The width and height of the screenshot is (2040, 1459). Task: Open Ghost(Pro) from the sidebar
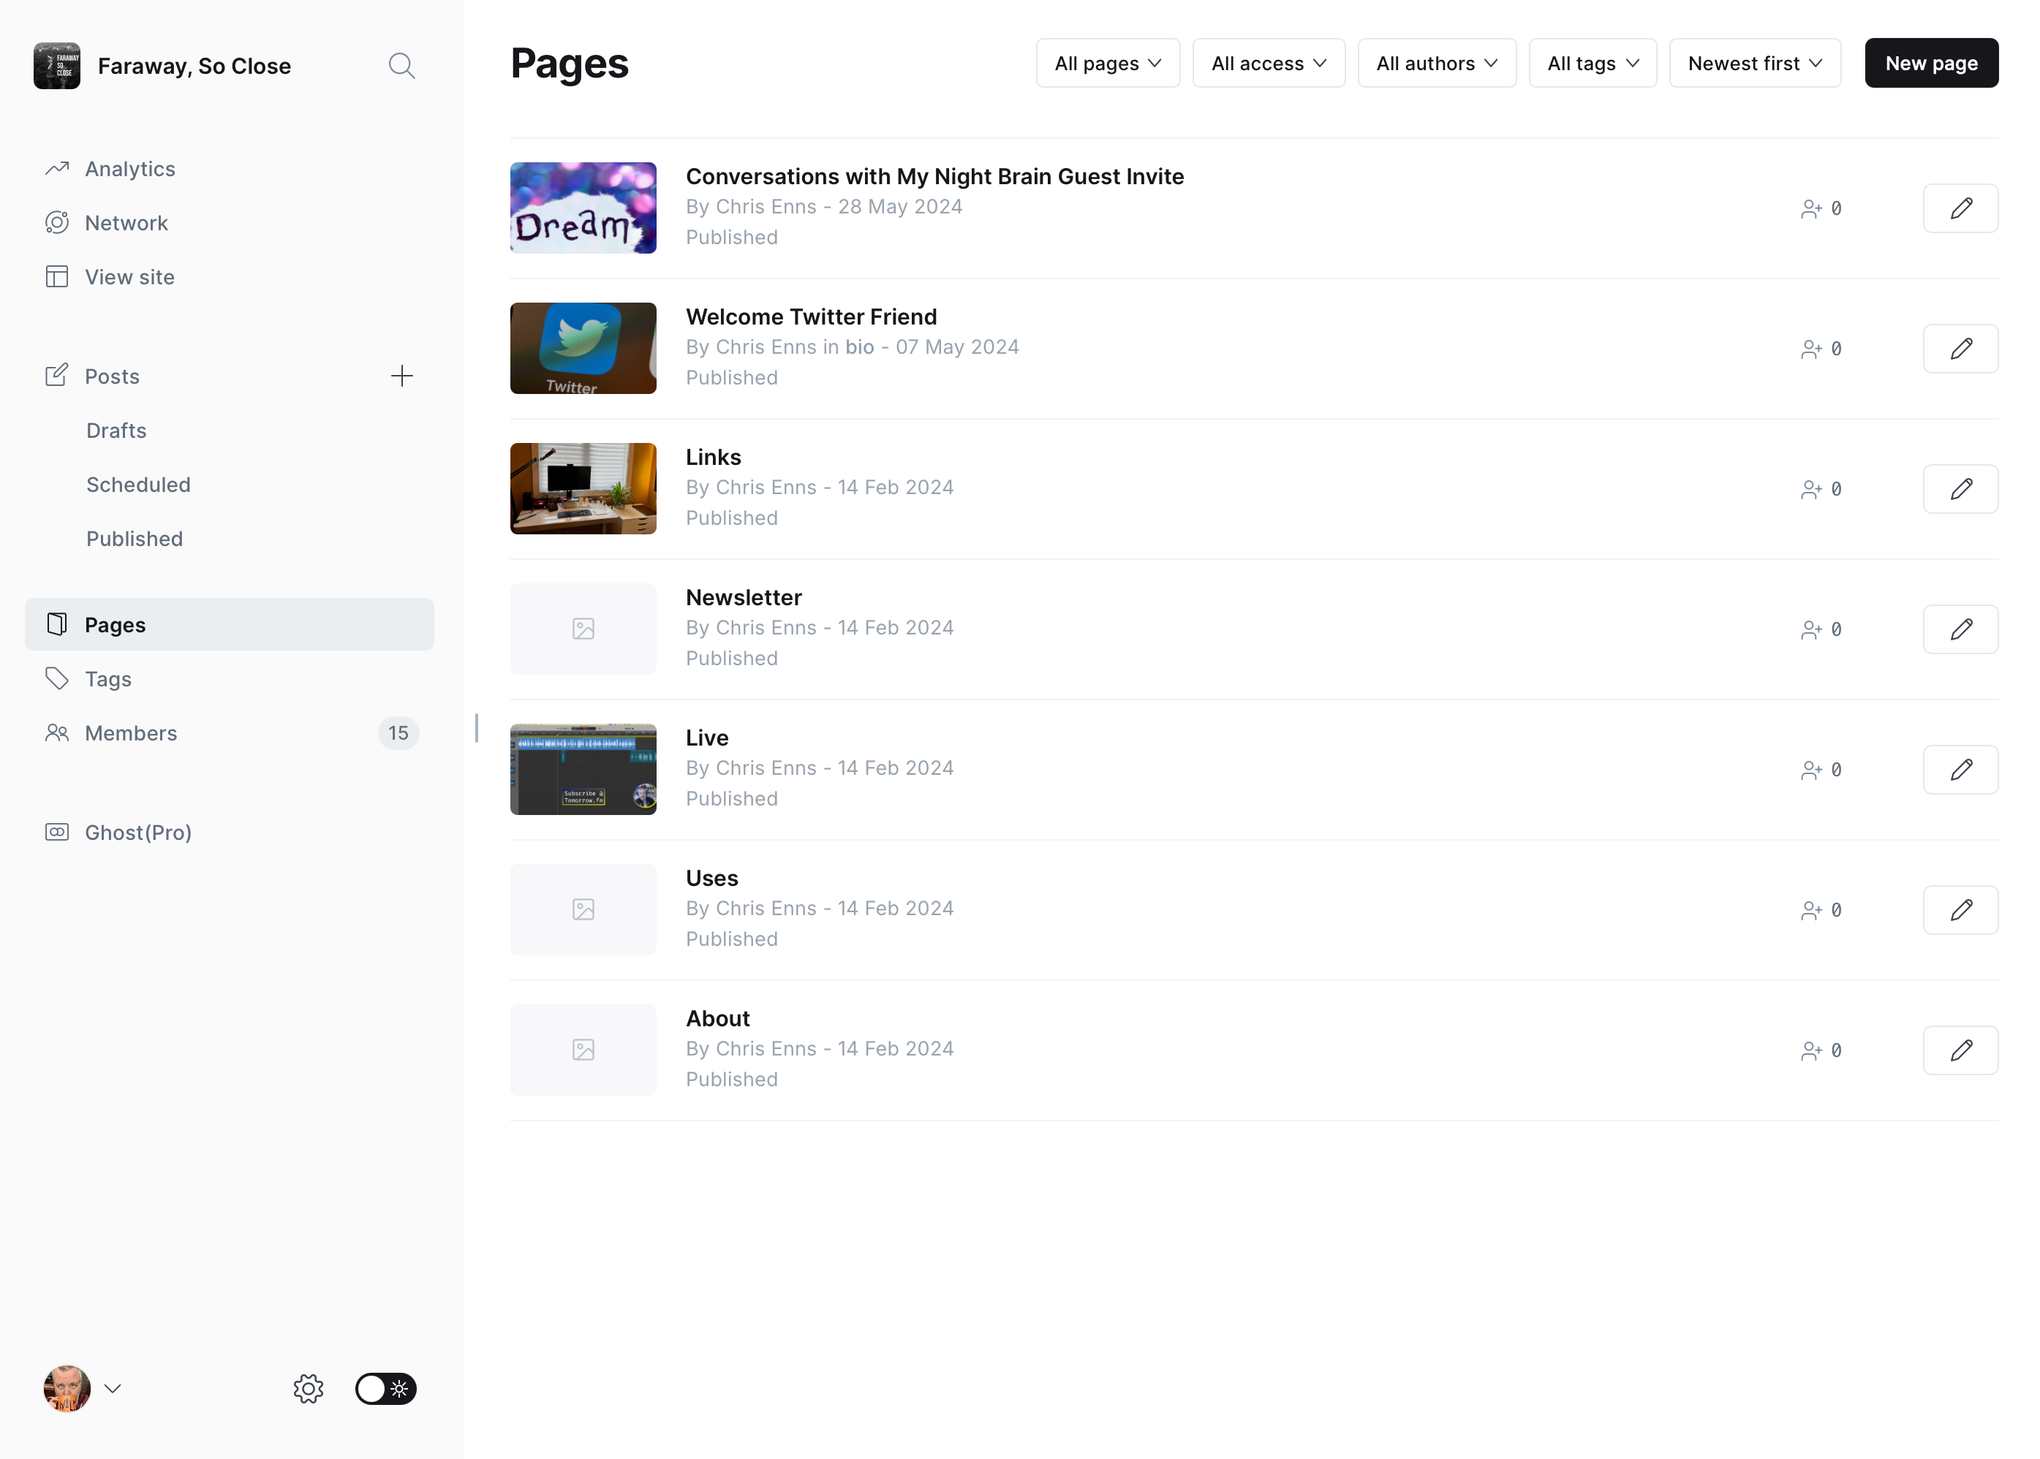click(137, 832)
